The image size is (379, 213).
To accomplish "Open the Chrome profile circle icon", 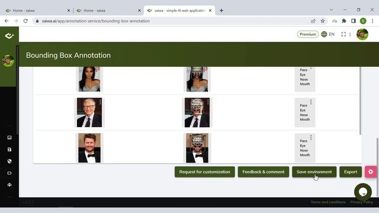I will pyautogui.click(x=363, y=21).
